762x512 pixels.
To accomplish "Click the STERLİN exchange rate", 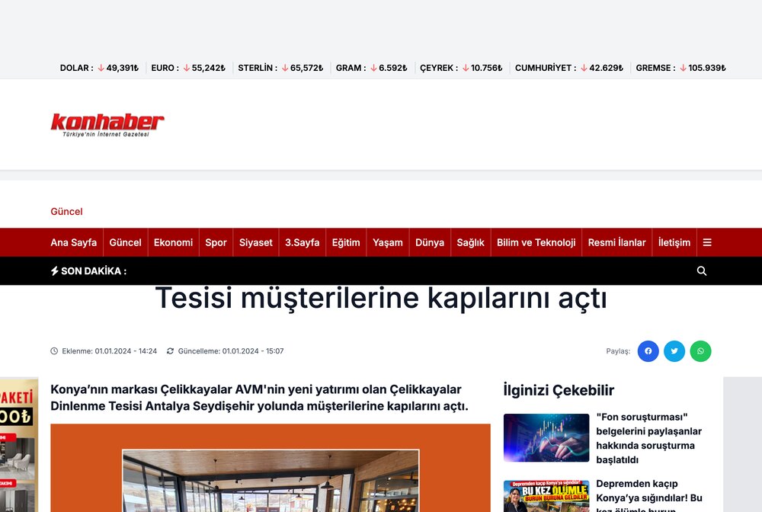I will point(280,68).
